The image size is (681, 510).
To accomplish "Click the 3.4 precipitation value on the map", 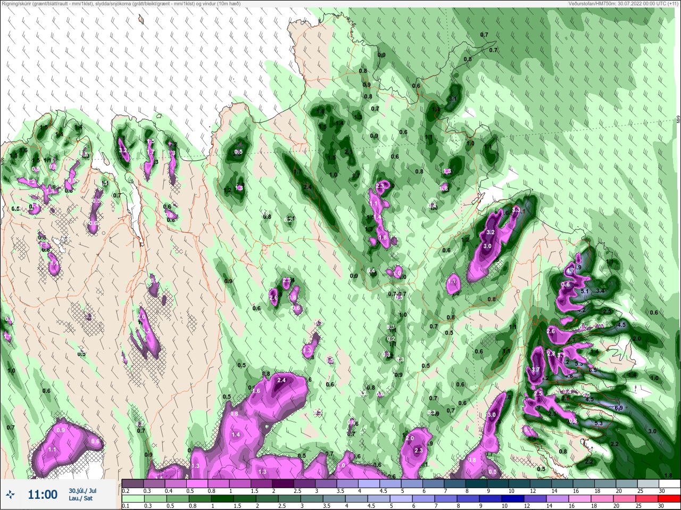I will click(601, 291).
